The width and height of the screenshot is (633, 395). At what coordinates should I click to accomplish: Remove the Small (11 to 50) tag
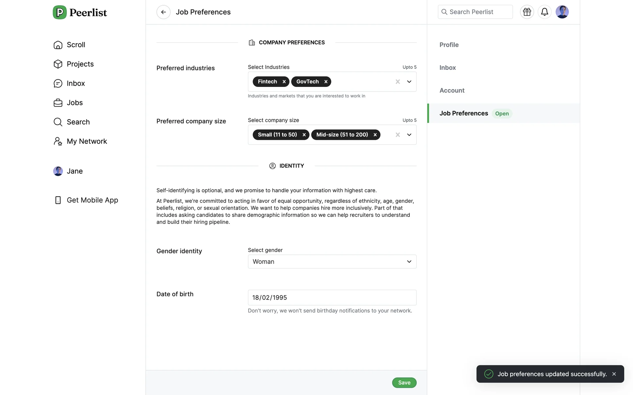point(304,135)
